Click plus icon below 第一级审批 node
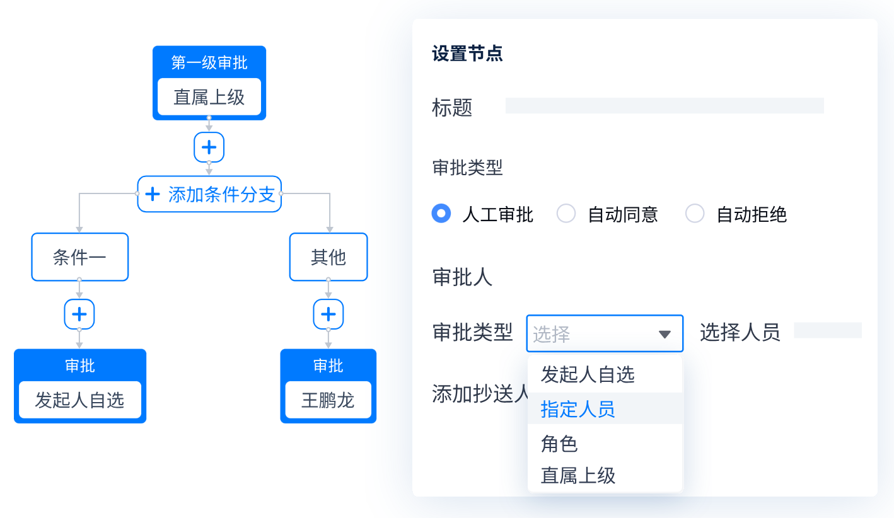 pyautogui.click(x=209, y=147)
